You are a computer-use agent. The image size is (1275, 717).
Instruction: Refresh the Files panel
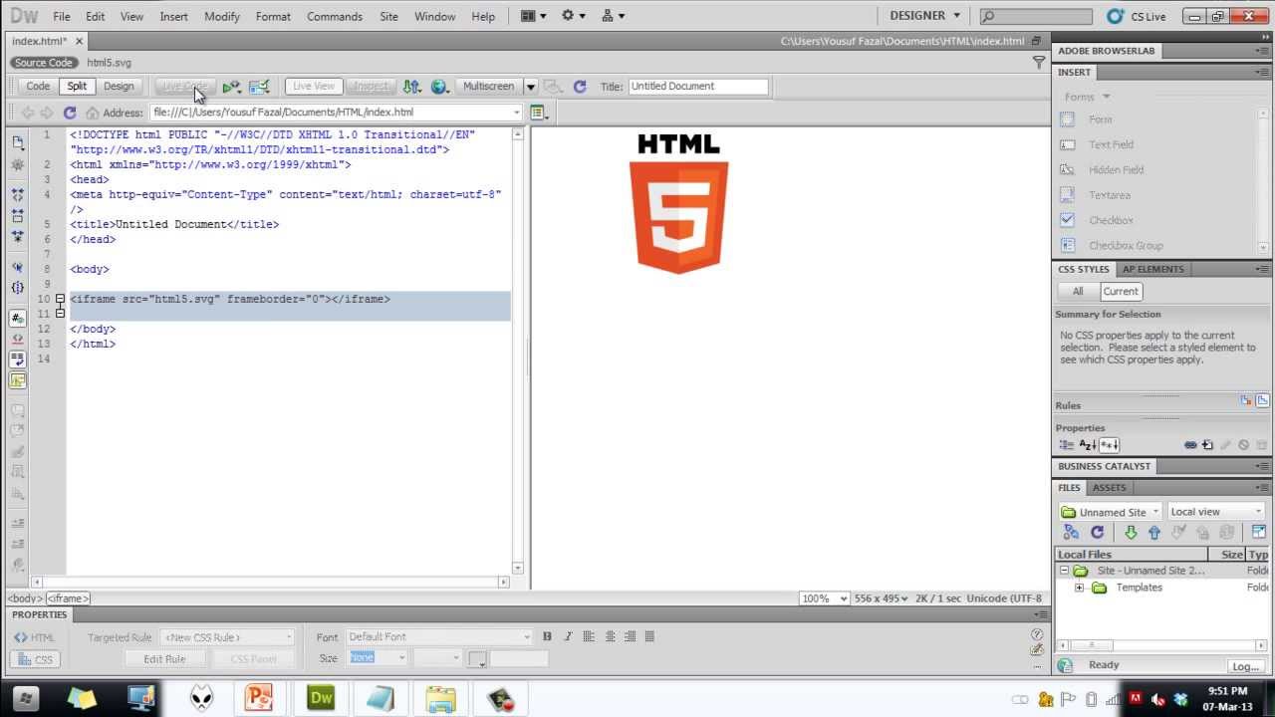tap(1096, 532)
